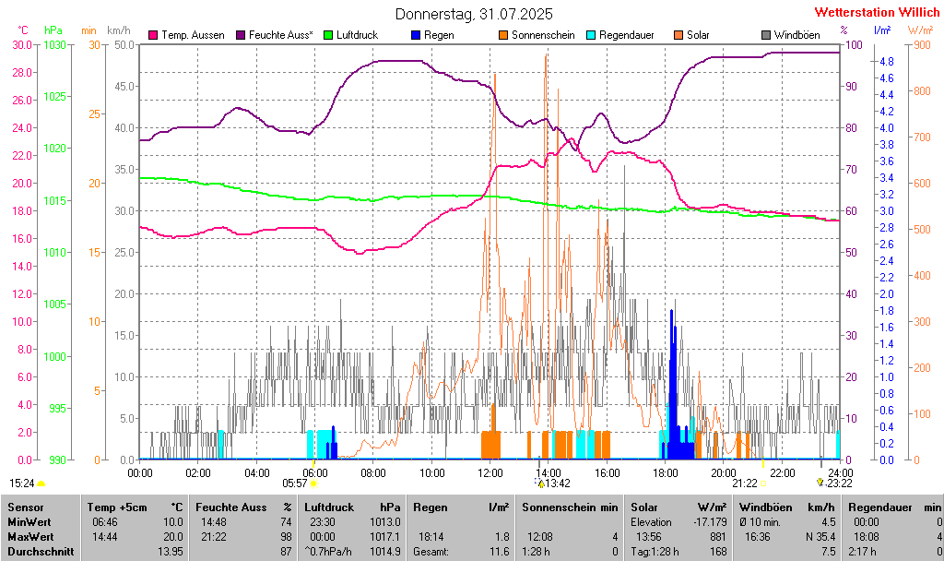Click the 'Gesamt:' rain total label

point(431,551)
